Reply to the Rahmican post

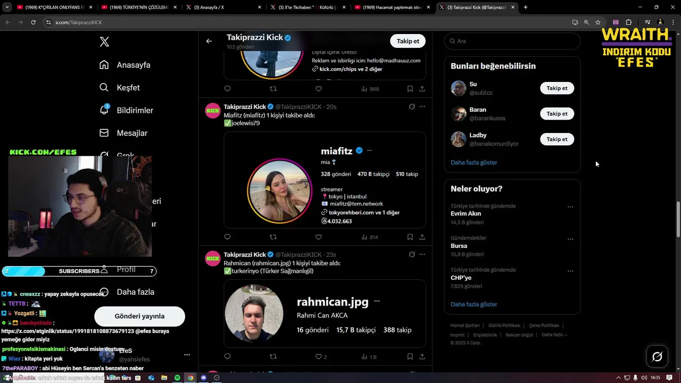(228, 356)
